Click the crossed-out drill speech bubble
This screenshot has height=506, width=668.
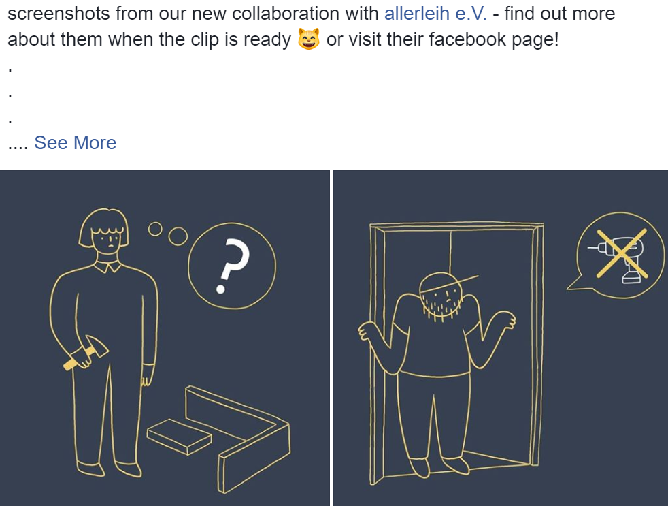click(617, 256)
